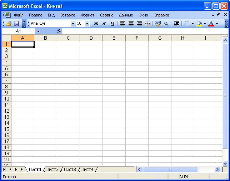Select column H header
This screenshot has height=181, width=230.
(x=182, y=38)
